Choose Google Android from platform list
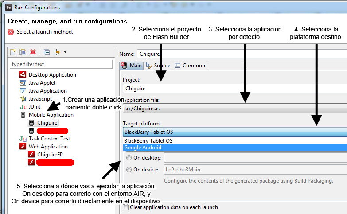The width and height of the screenshot is (347, 214). point(235,148)
